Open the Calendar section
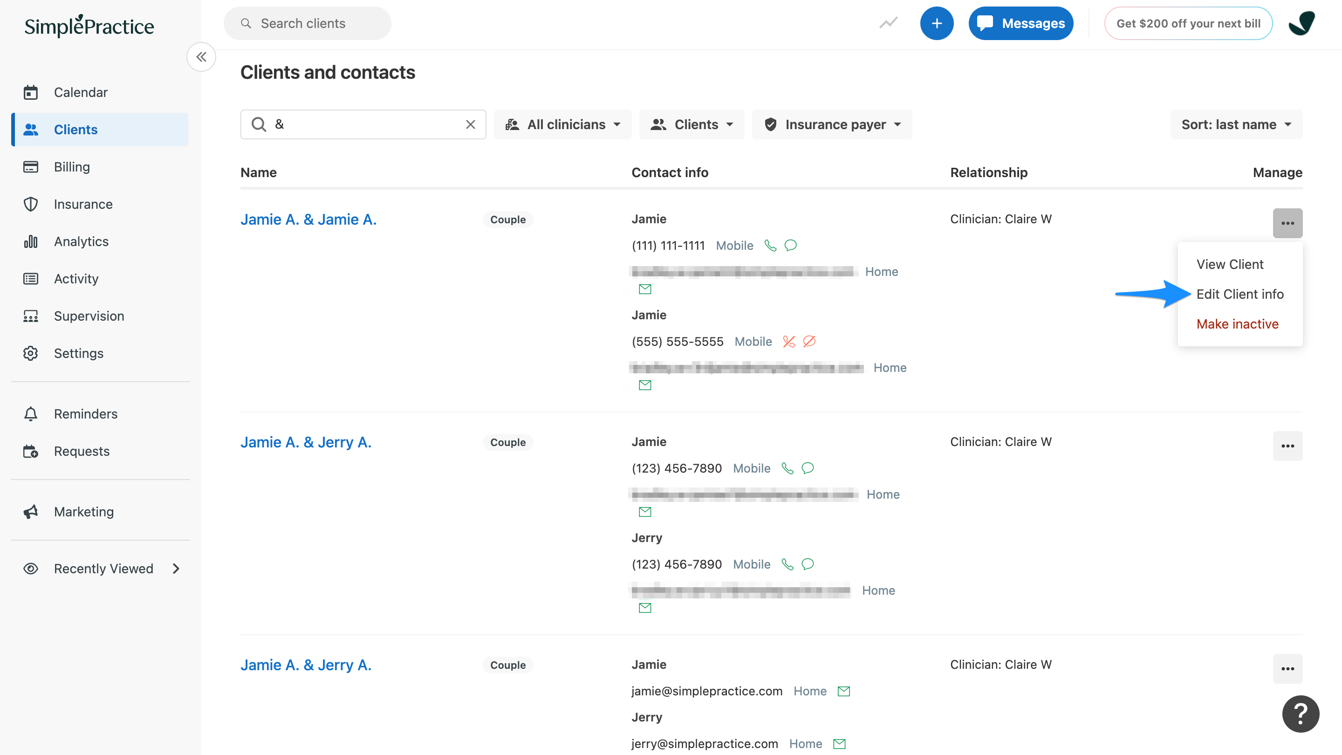Screen dimensions: 1342x755 [x=100, y=92]
